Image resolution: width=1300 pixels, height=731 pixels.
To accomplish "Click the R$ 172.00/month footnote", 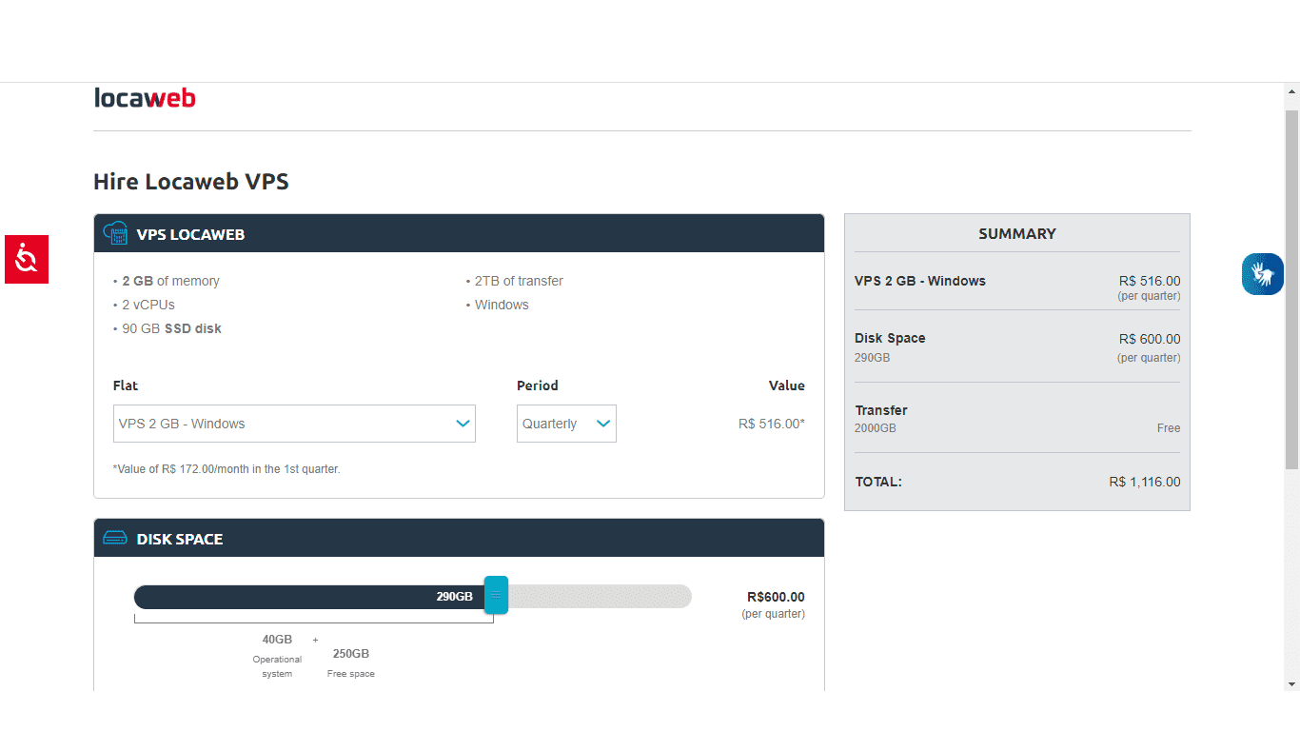I will [227, 469].
